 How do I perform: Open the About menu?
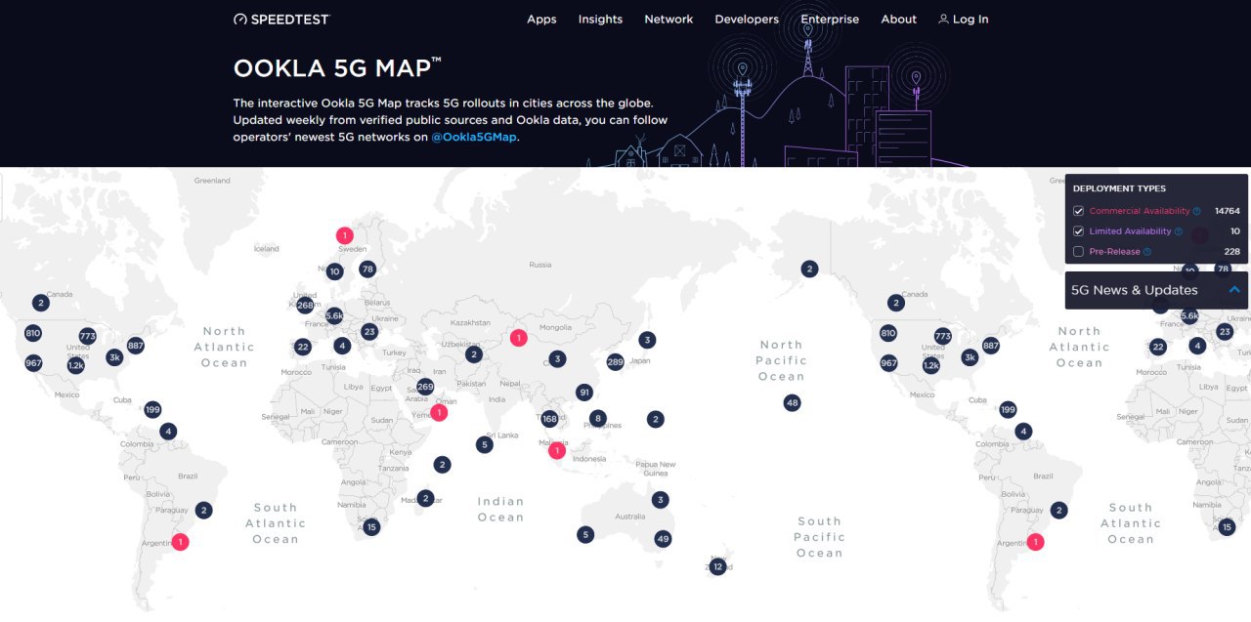(x=899, y=20)
